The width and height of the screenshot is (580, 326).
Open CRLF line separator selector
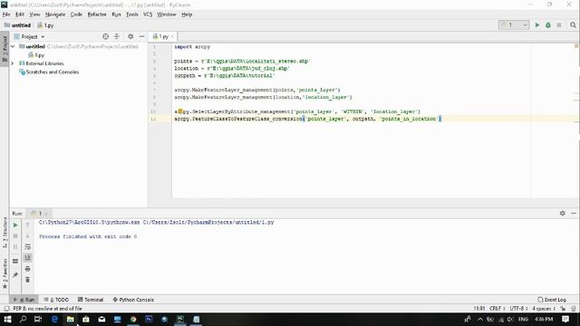[x=497, y=308]
